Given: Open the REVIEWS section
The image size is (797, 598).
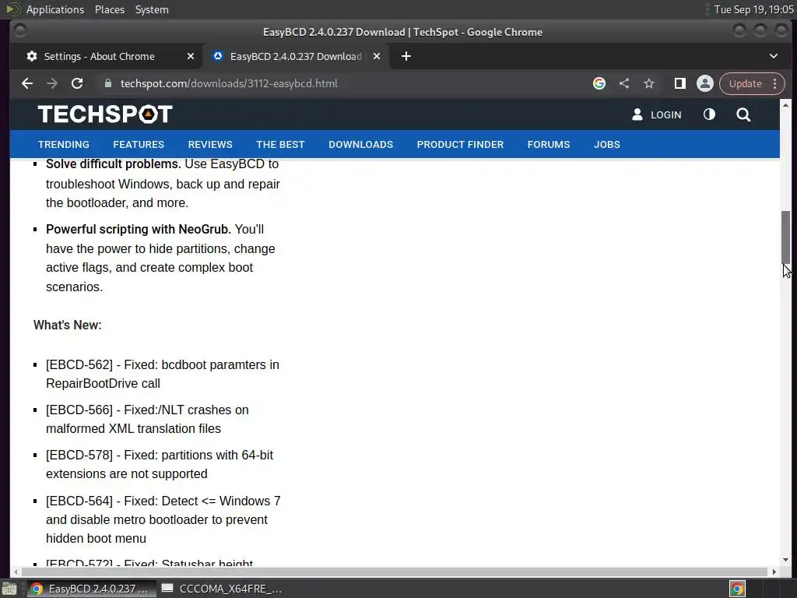Looking at the screenshot, I should click(210, 144).
